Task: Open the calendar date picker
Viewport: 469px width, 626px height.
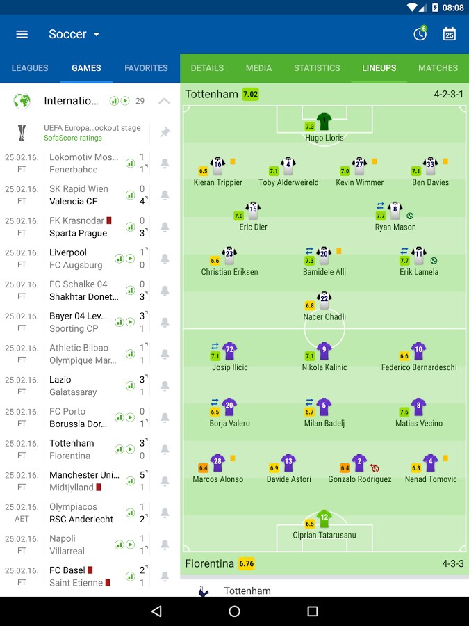Action: point(449,33)
